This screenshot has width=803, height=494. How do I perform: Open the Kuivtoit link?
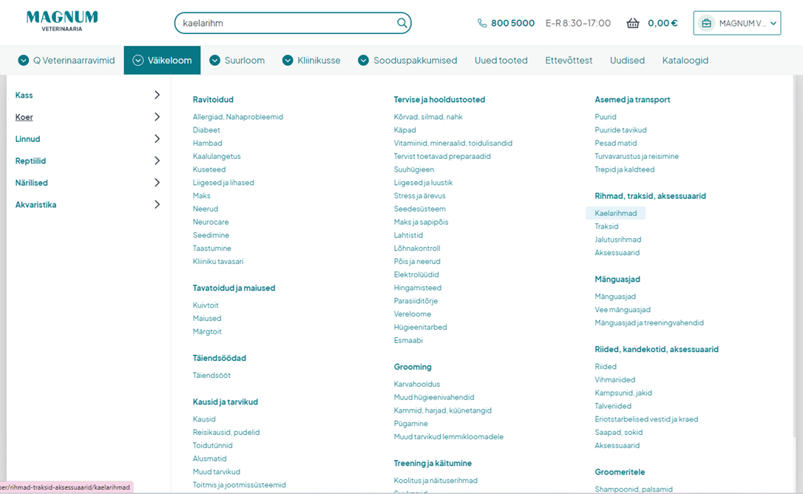click(x=206, y=305)
